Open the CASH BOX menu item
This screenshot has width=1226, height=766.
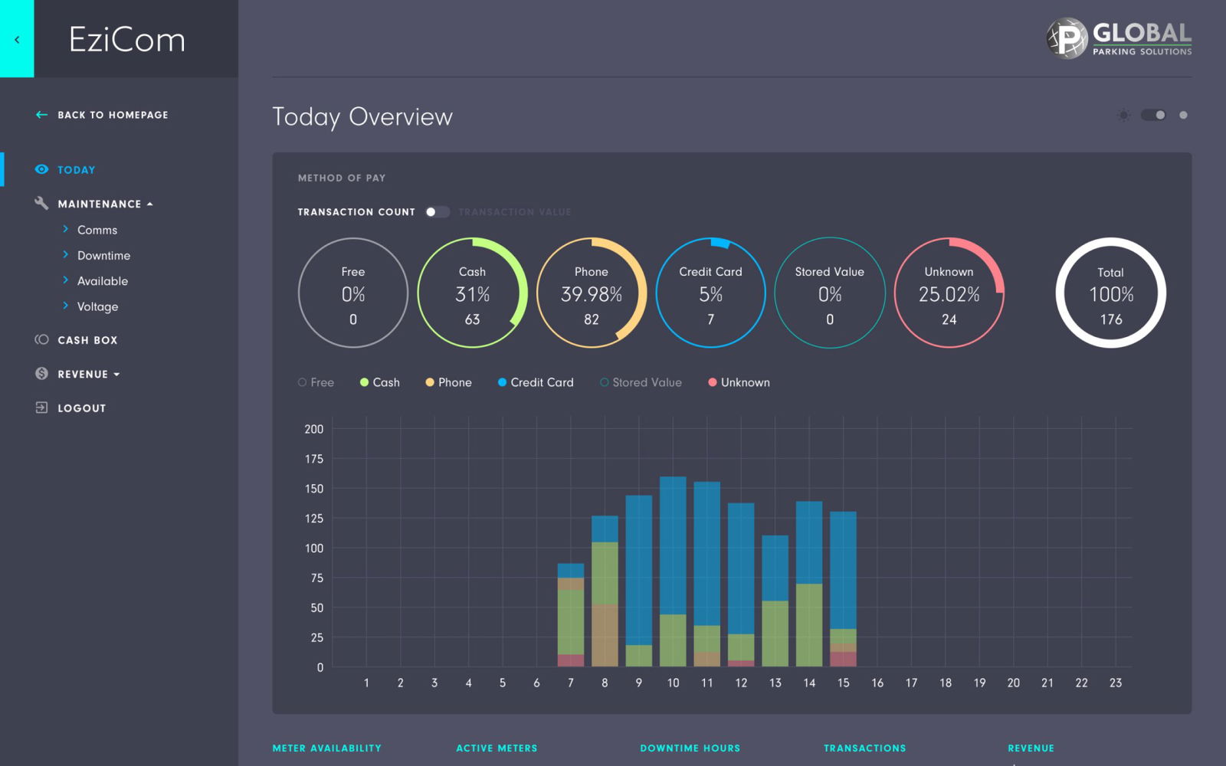tap(87, 340)
